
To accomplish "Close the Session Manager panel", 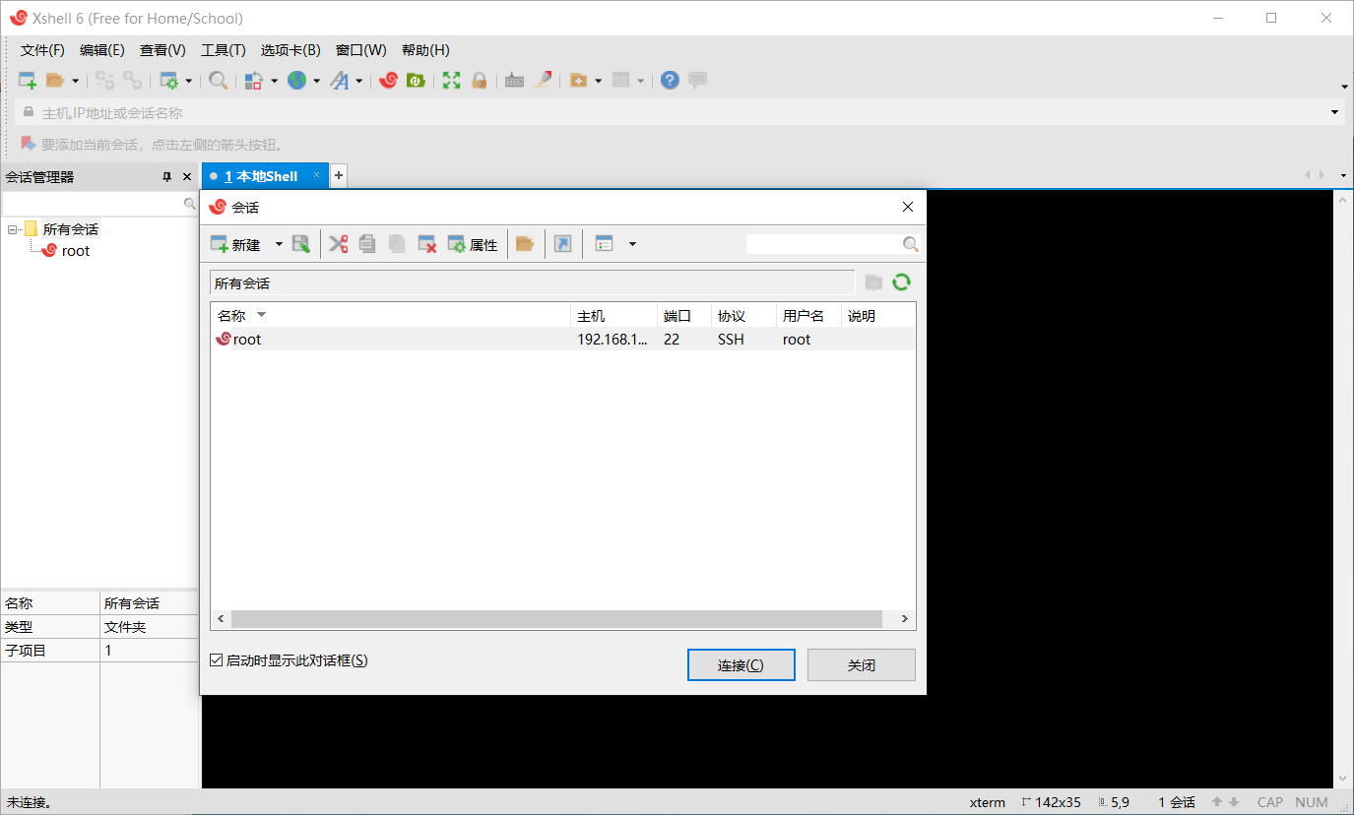I will pos(187,177).
